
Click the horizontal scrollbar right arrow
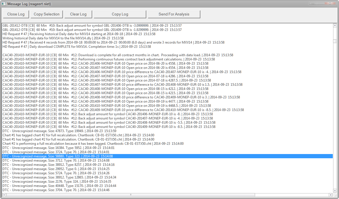point(331,195)
